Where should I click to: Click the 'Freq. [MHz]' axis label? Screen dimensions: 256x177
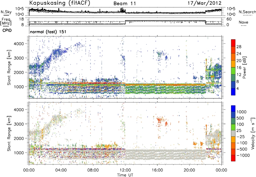6,21
